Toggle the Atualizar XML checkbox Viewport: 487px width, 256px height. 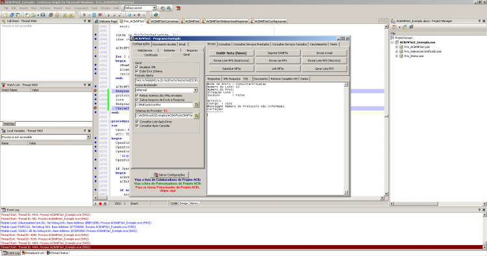pyautogui.click(x=136, y=67)
